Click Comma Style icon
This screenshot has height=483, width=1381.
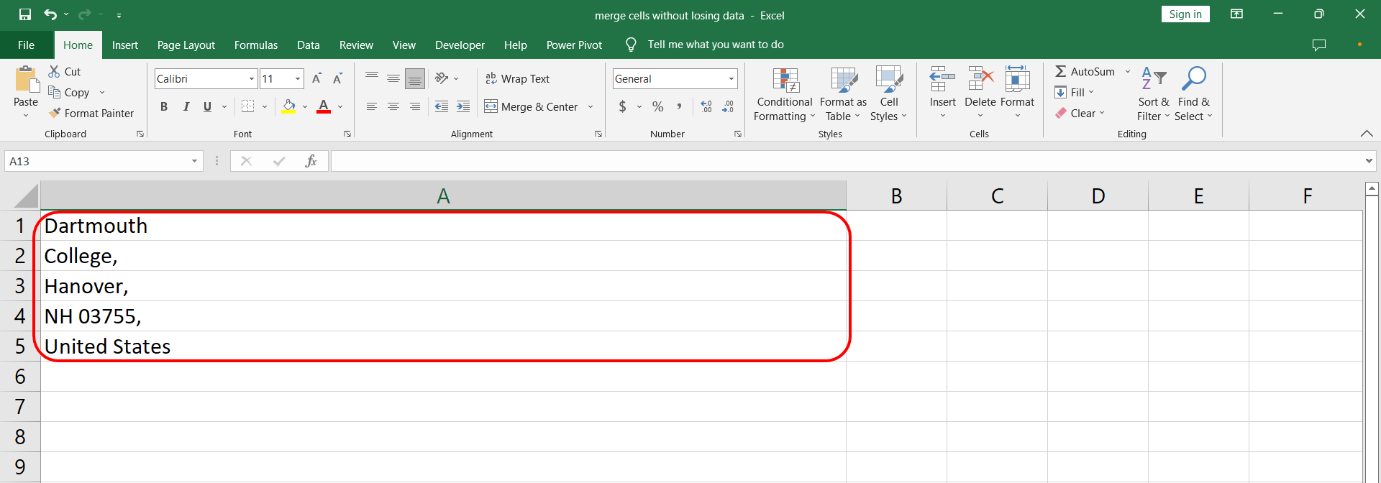(678, 106)
